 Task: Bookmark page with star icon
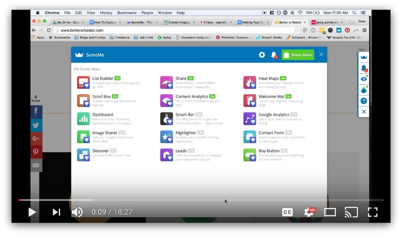[296, 30]
